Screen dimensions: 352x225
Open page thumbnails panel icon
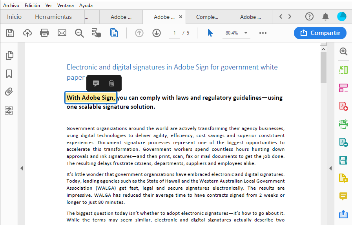coord(9,55)
